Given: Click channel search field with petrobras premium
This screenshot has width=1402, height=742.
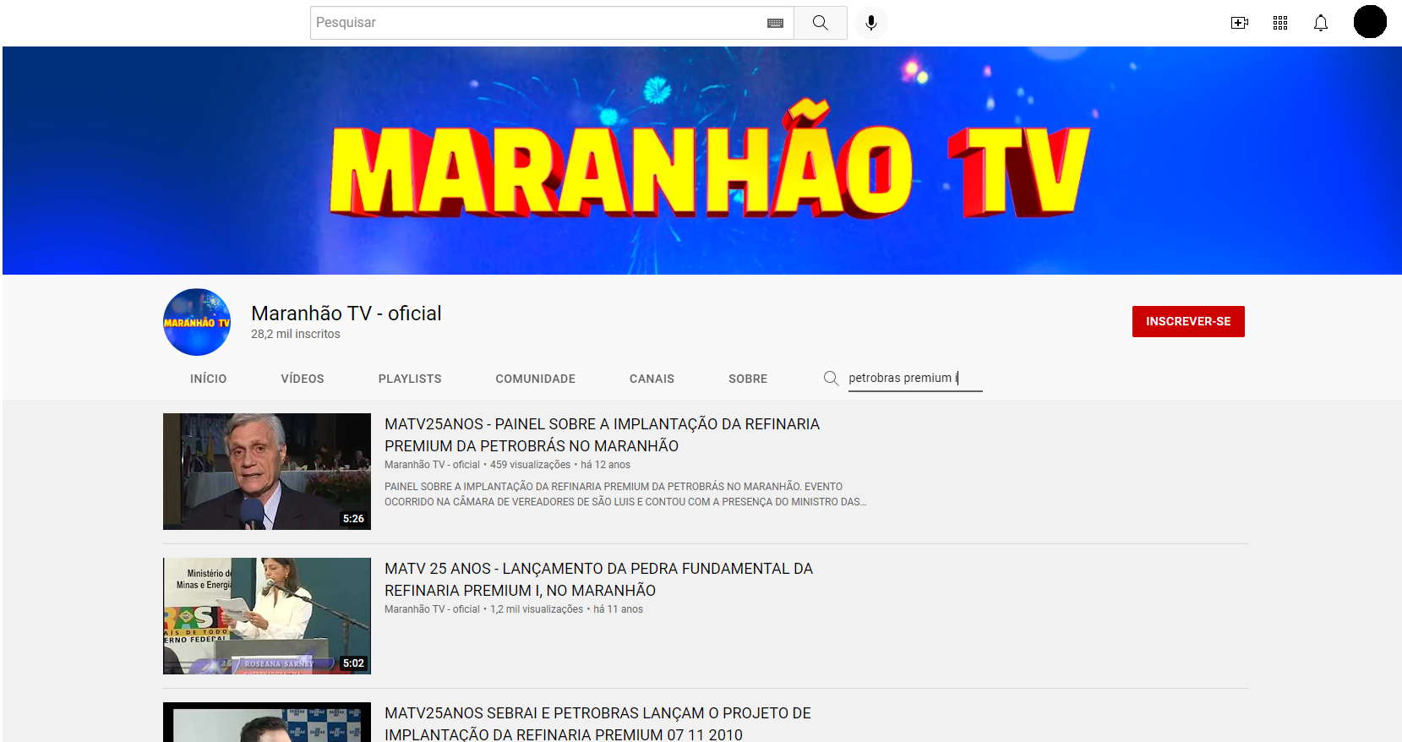Looking at the screenshot, I should pos(915,378).
